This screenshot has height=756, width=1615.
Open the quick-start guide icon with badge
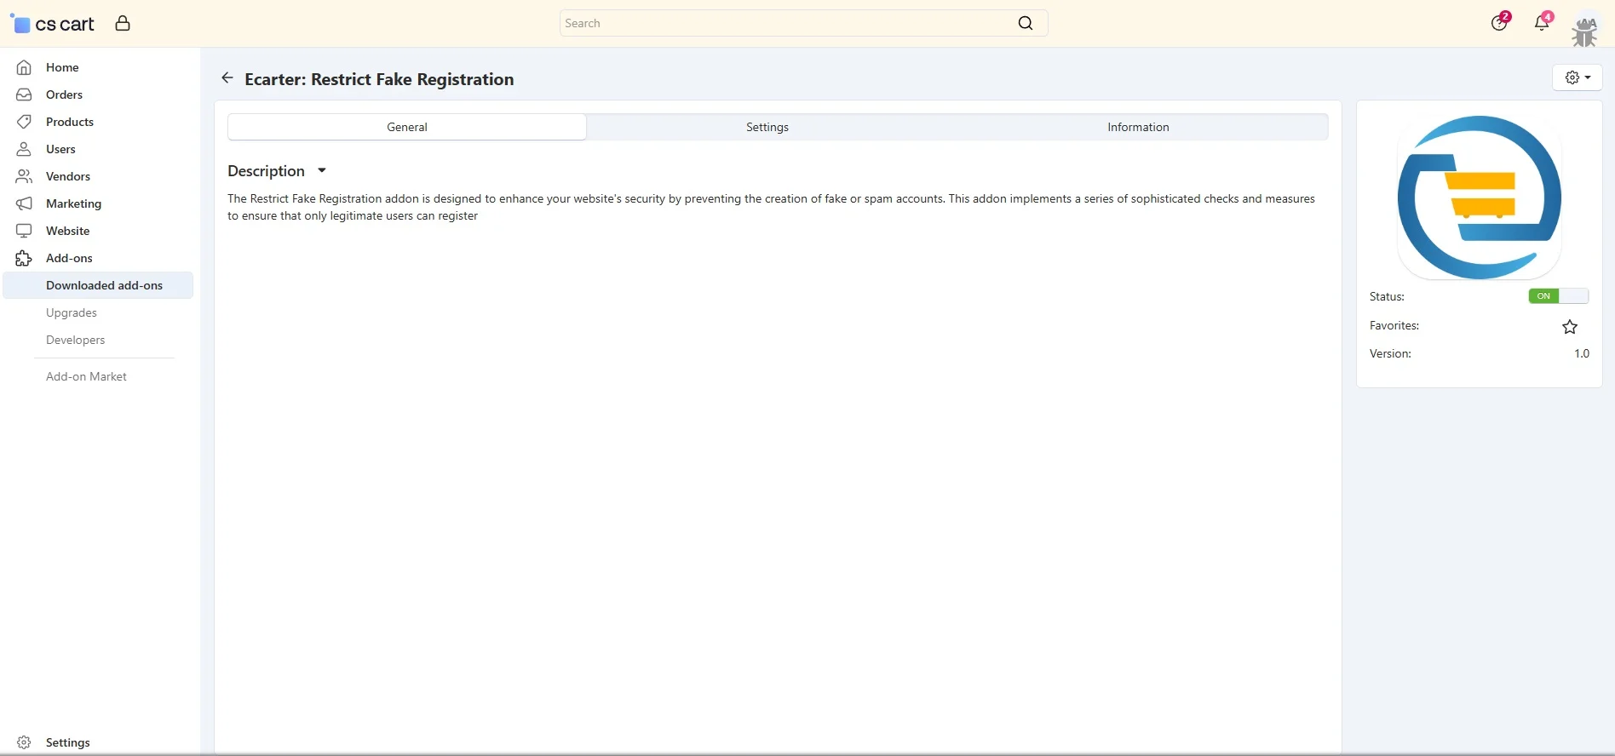tap(1499, 23)
